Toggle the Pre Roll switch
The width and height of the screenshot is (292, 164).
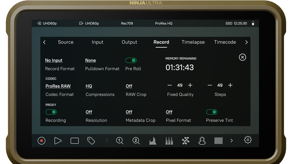[x=131, y=60]
